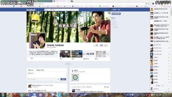This screenshot has height=97, width=172.
Task: Click the Google bookmark in bookmarks bar
Action: point(16,6)
